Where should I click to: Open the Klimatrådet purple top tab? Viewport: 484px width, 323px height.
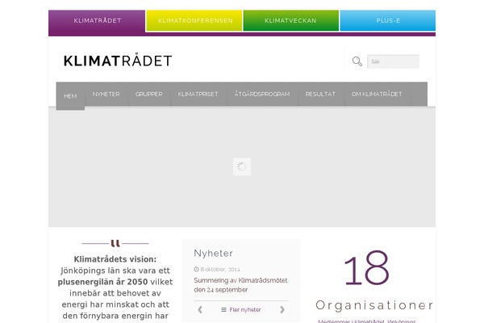[x=97, y=21]
